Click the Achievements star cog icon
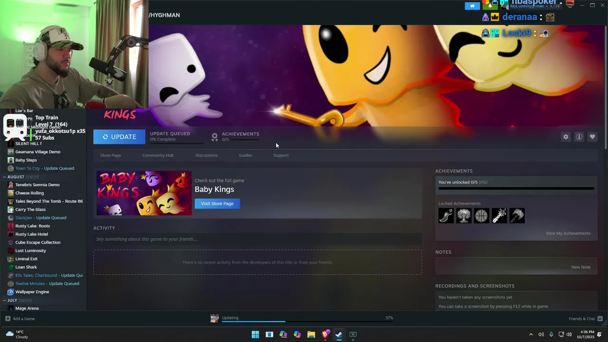The height and width of the screenshot is (342, 608). click(215, 137)
